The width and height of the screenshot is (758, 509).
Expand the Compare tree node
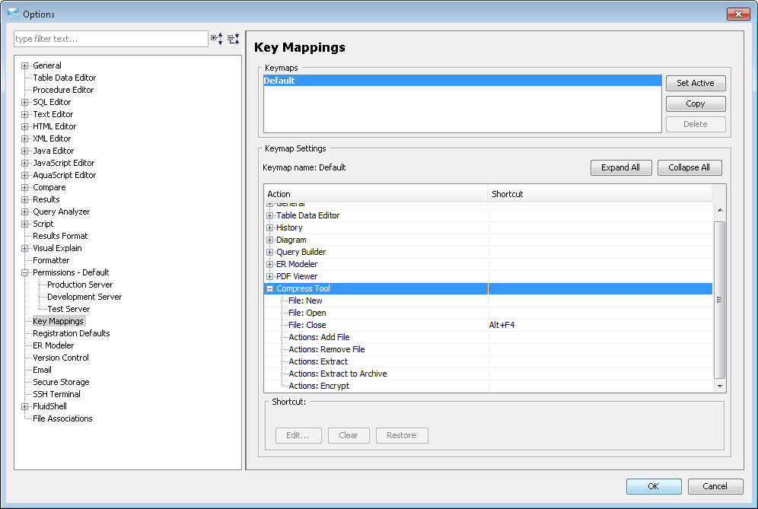(24, 188)
